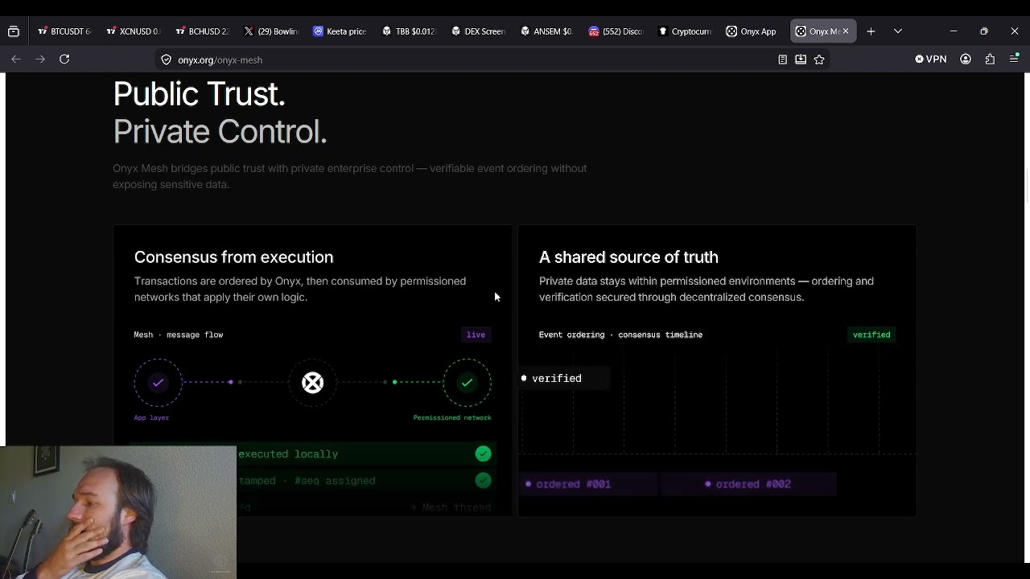
Task: Expand the tab search dropdown arrow
Action: pos(898,31)
